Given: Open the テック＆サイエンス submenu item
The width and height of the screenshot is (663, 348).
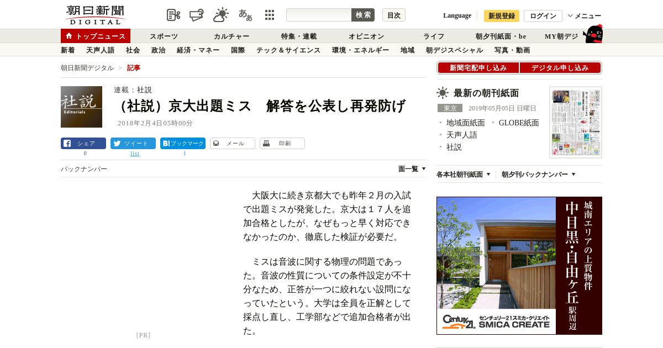Looking at the screenshot, I should [x=288, y=50].
